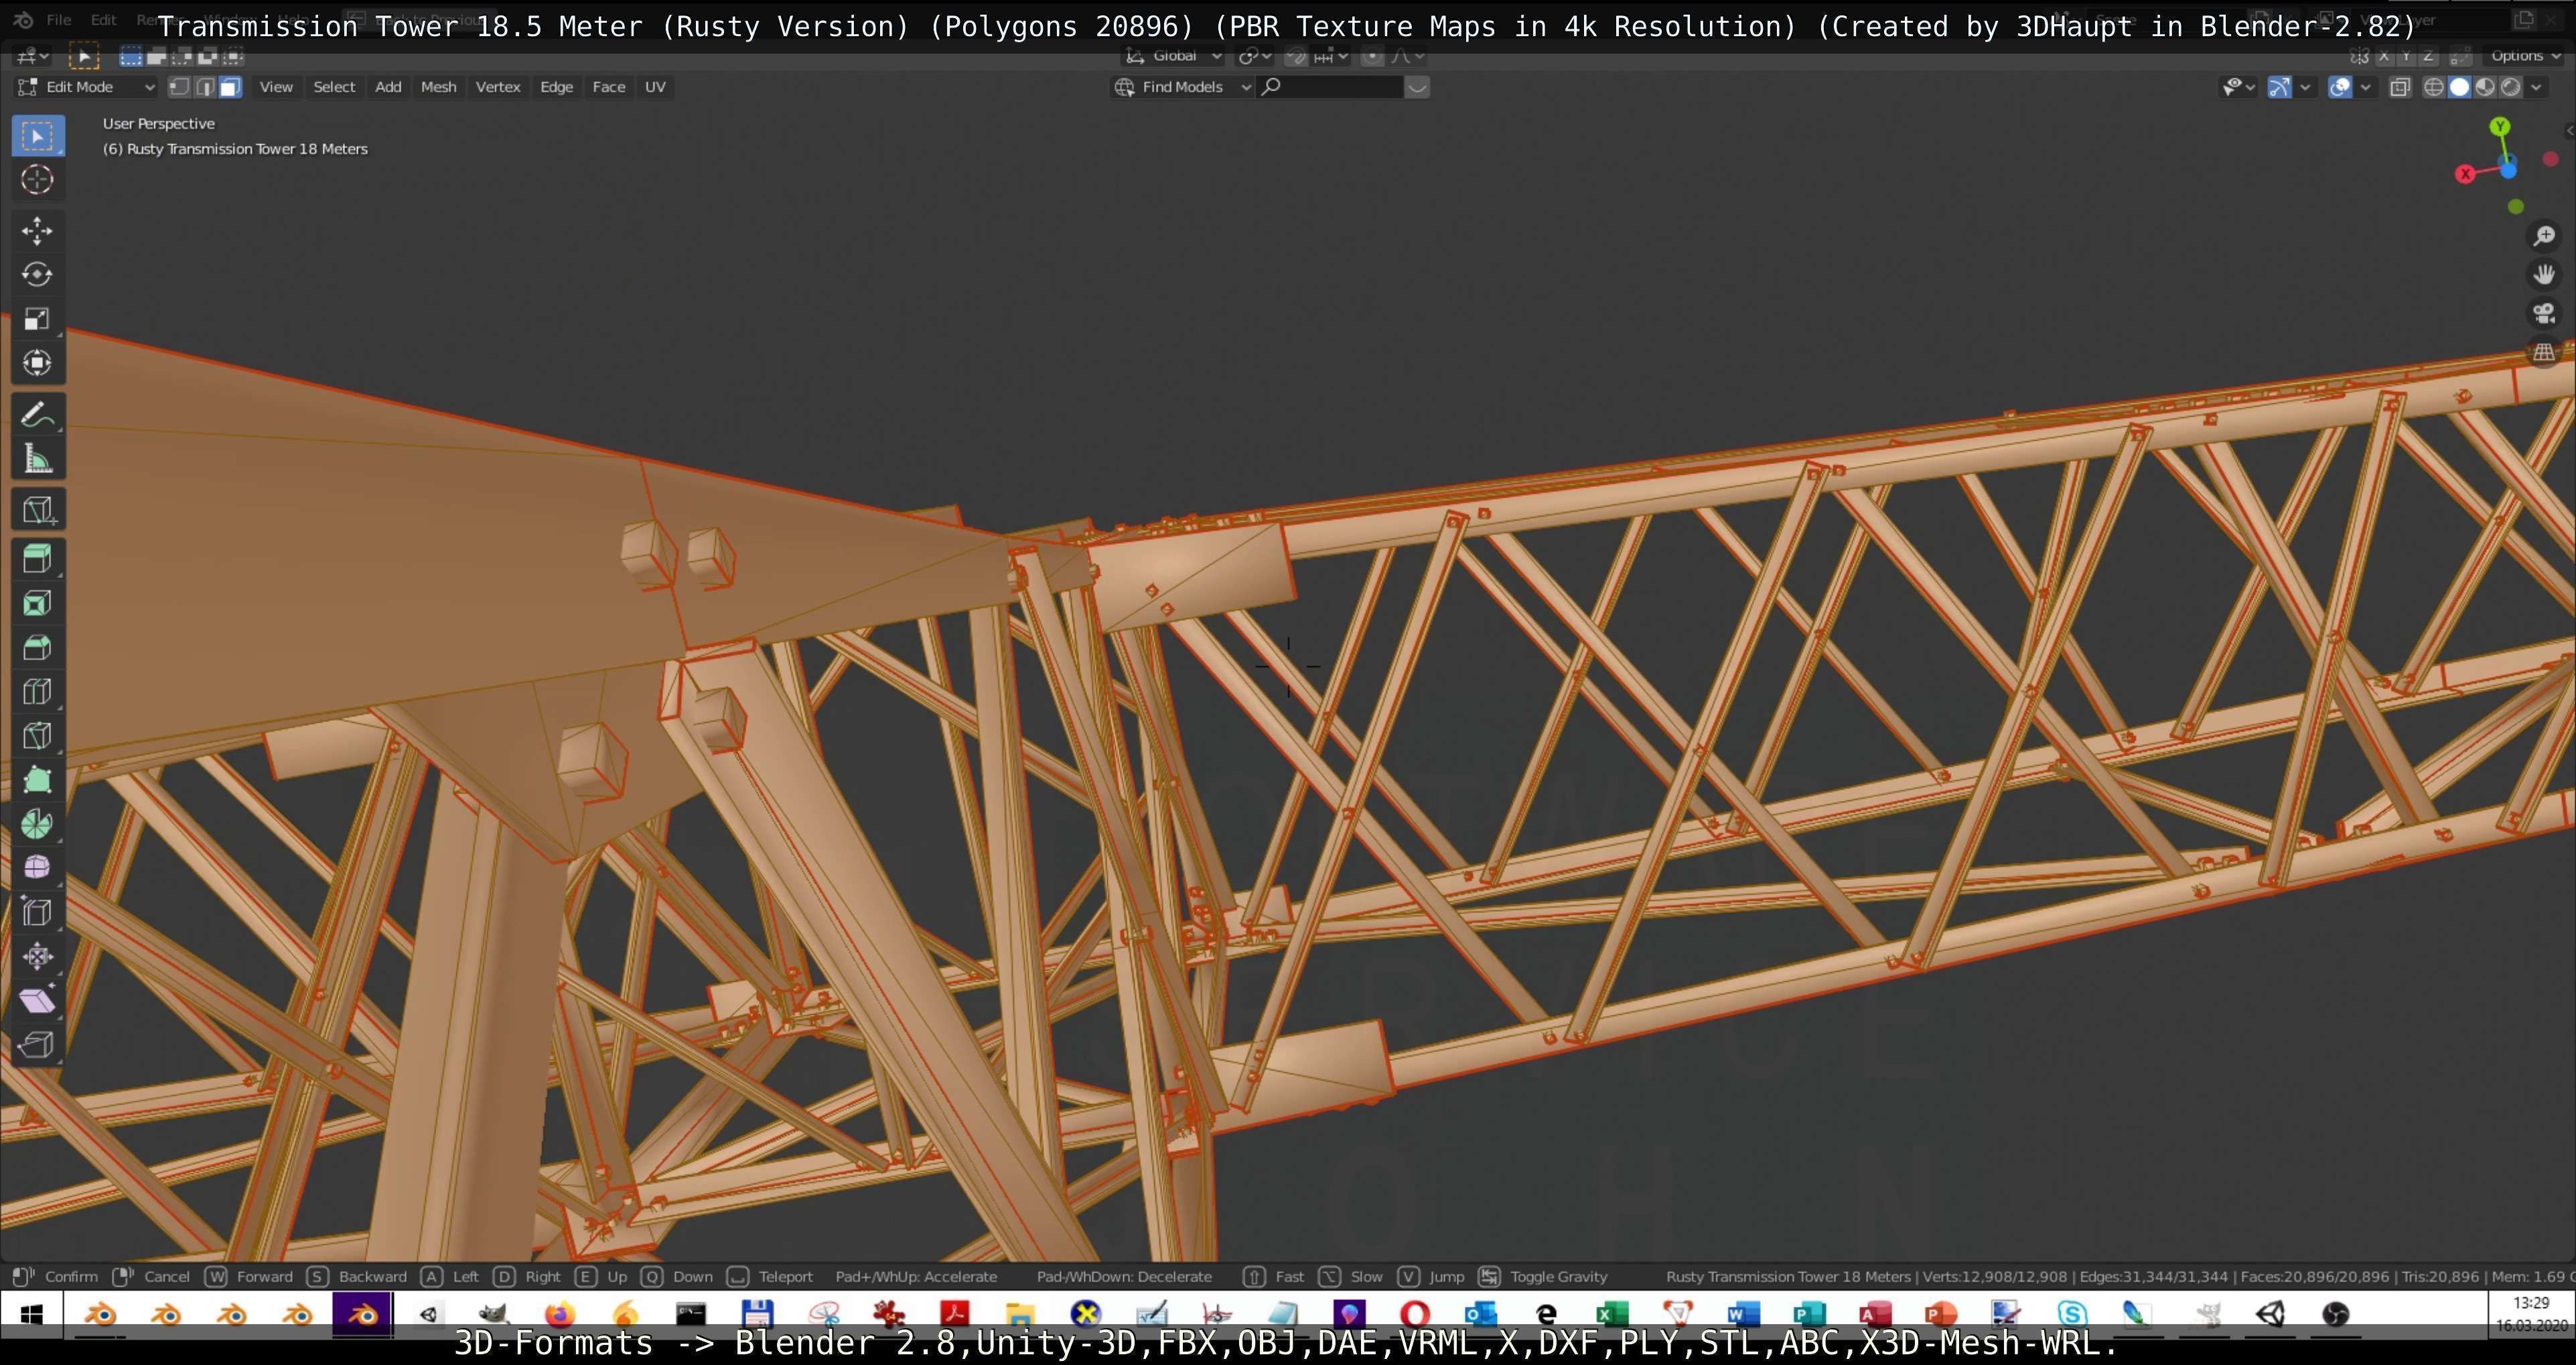Choose the Measure ruler tool
This screenshot has width=2576, height=1365.
coord(38,459)
